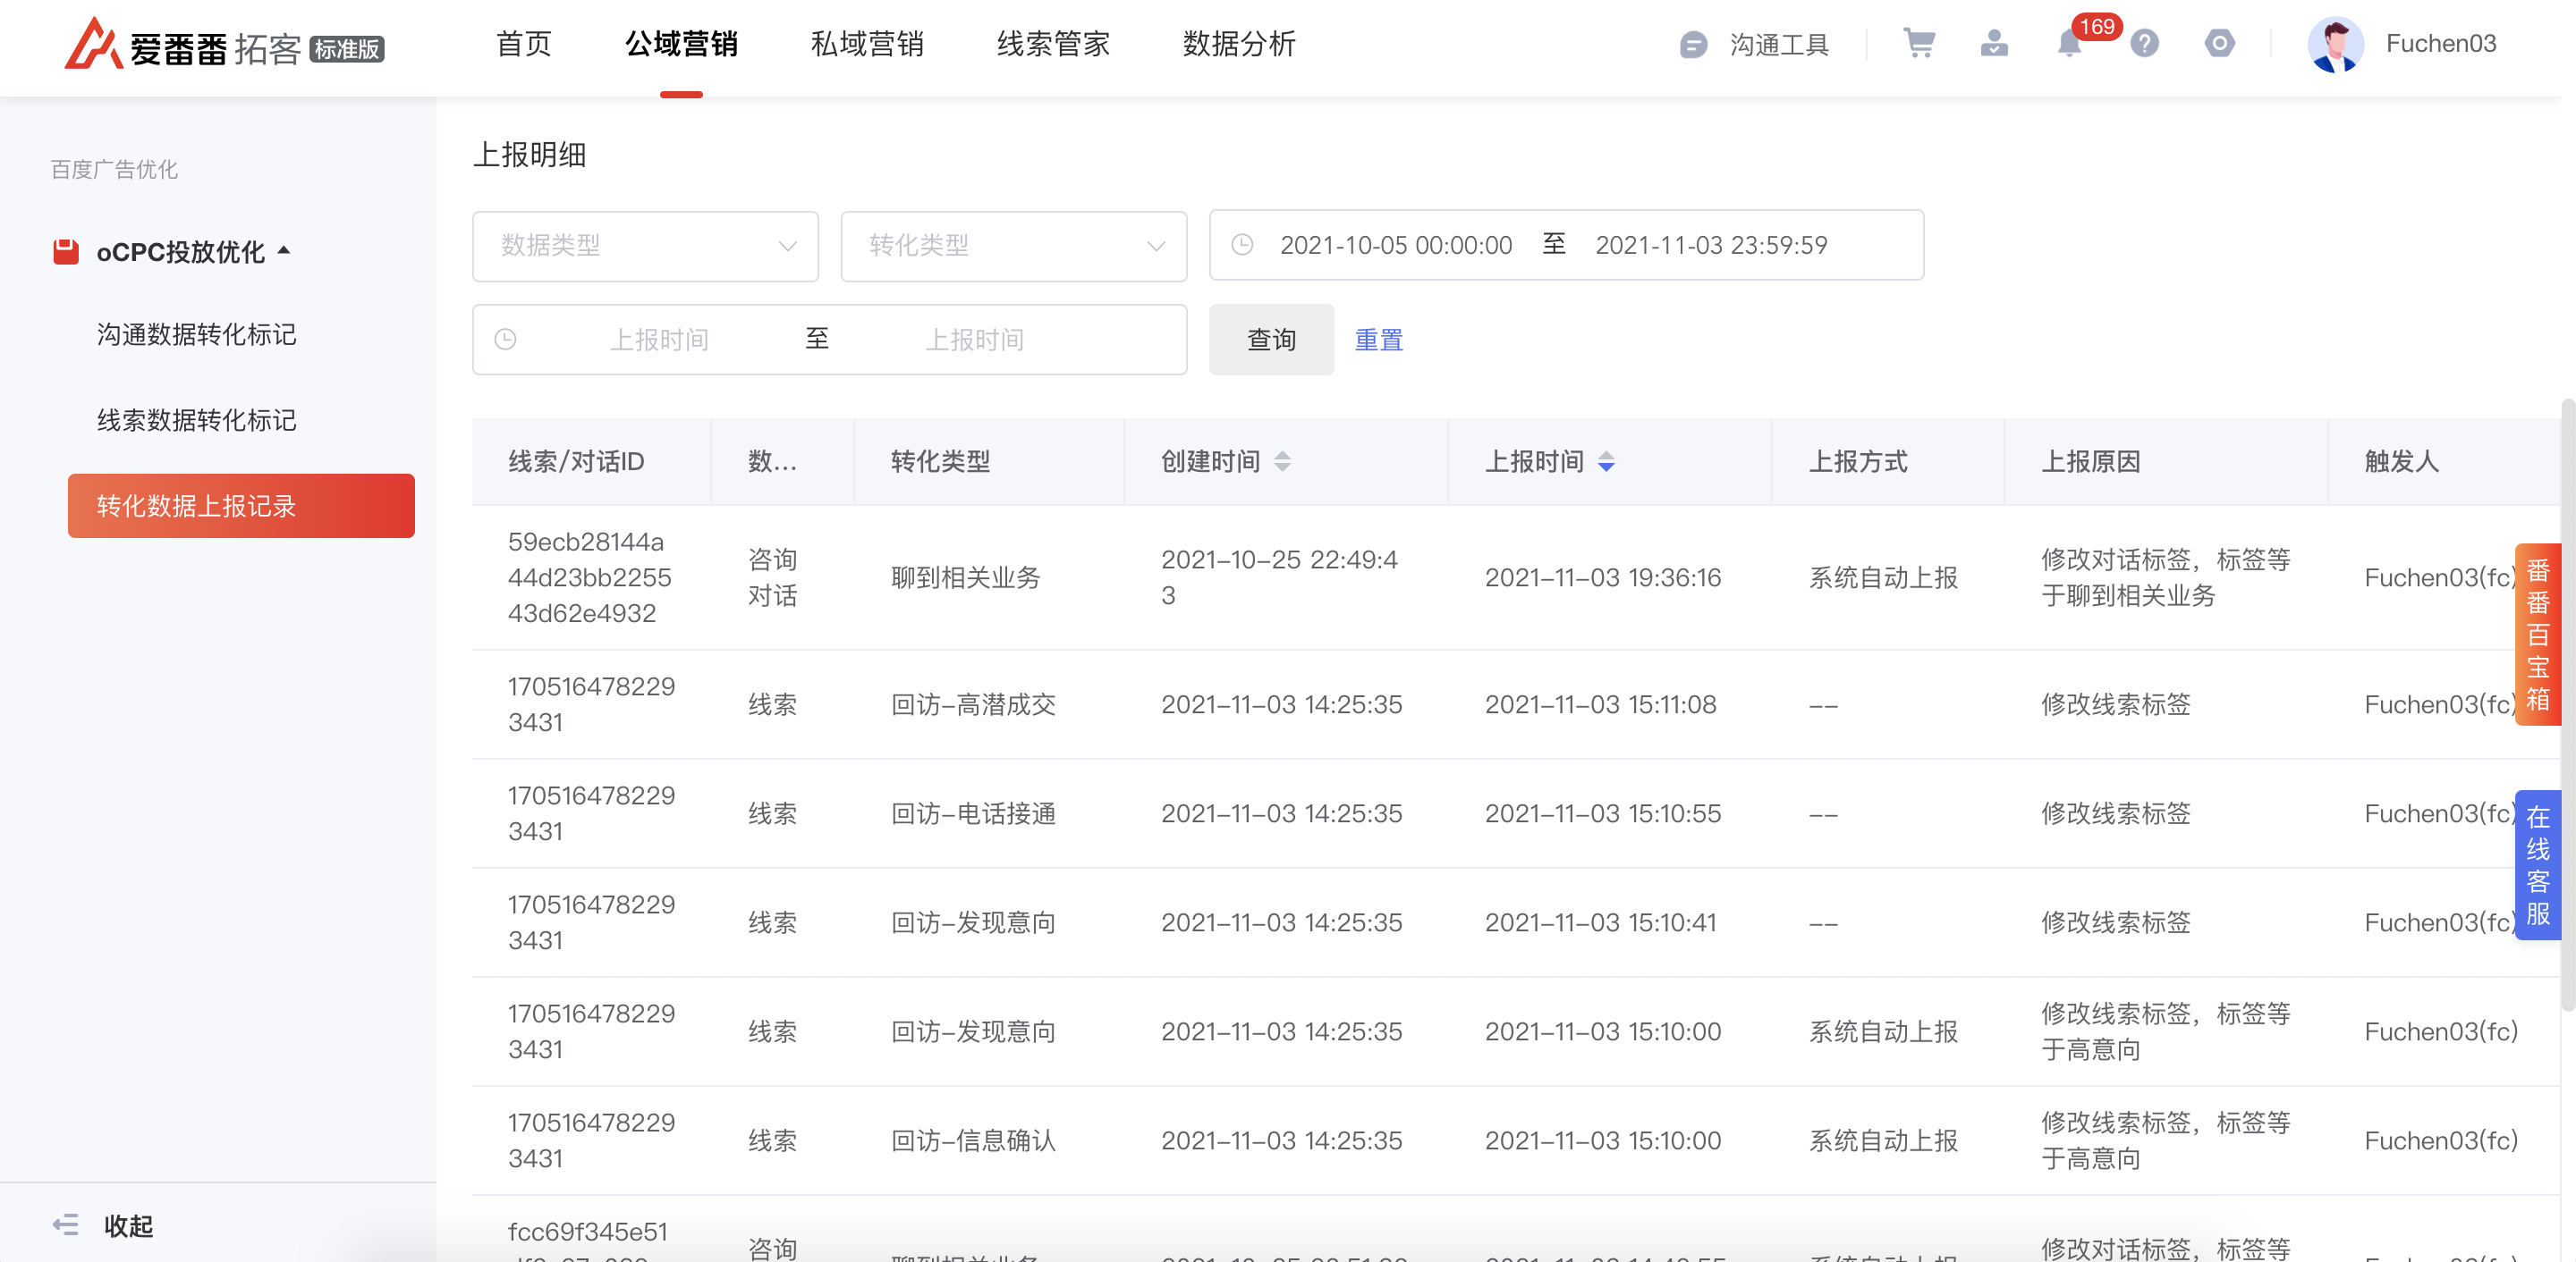Open the help question mark icon
The width and height of the screenshot is (2576, 1262).
click(2143, 44)
